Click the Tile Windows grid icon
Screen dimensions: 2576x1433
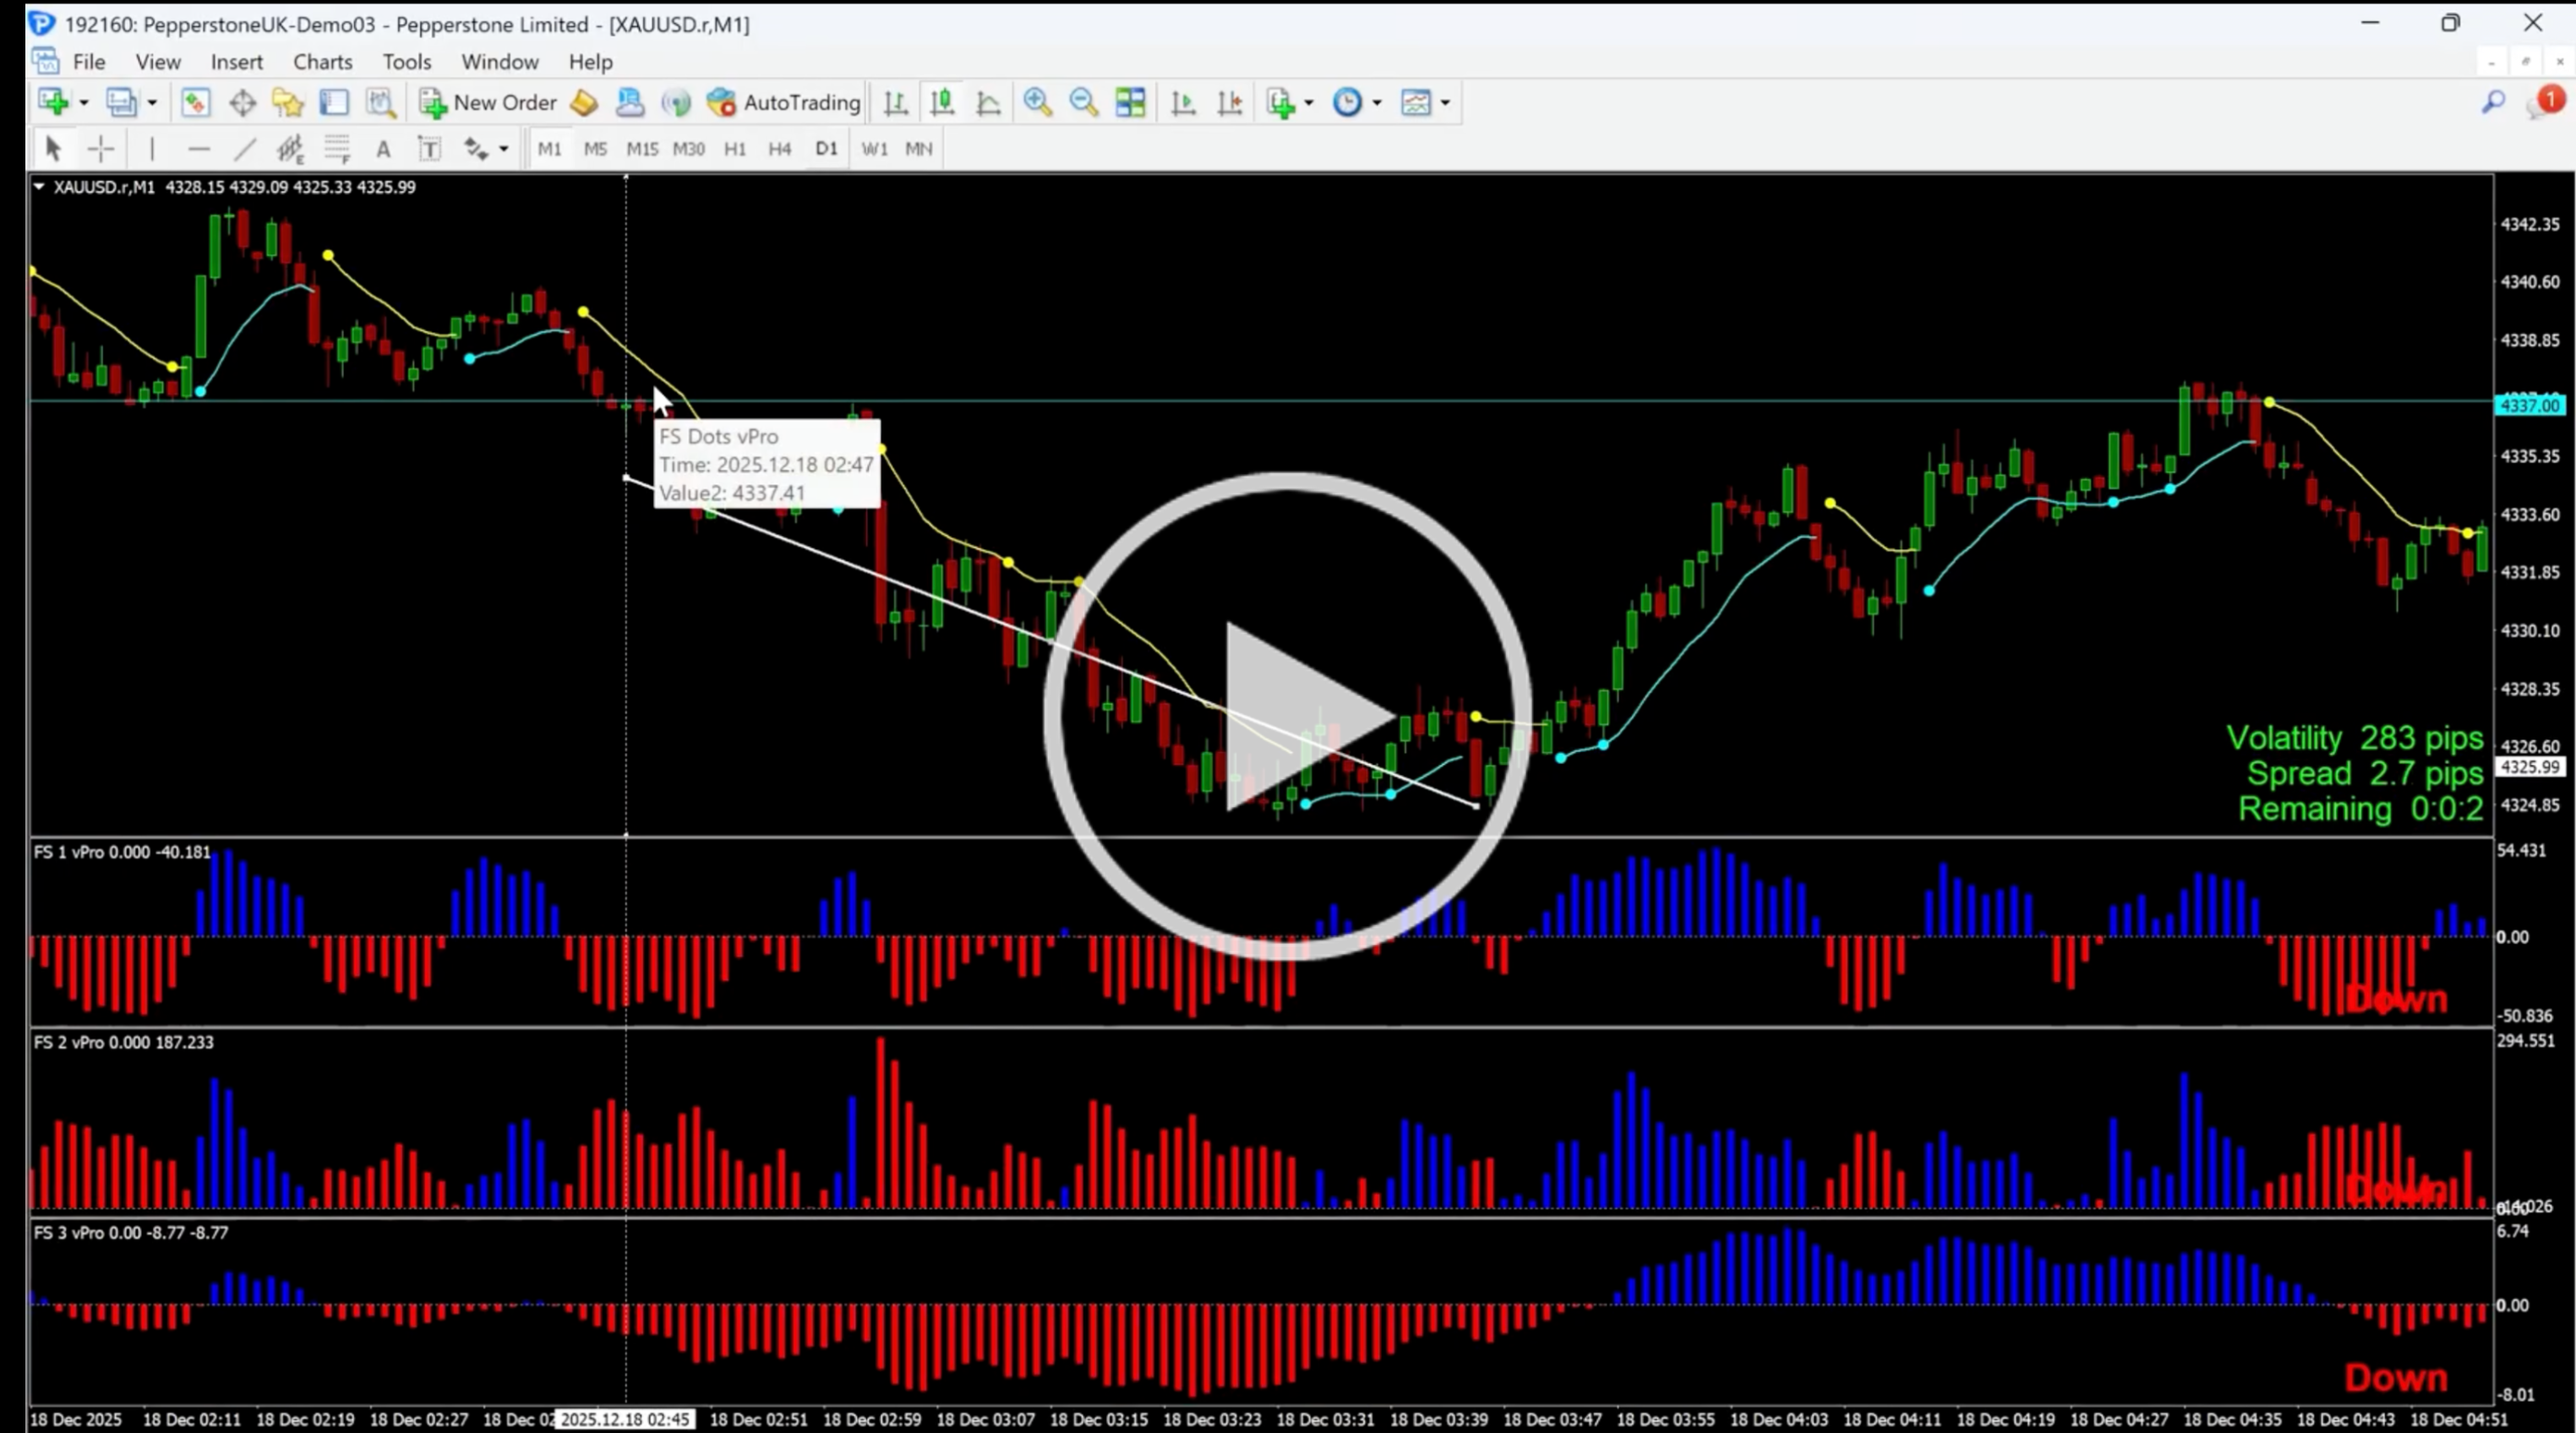pos(1130,102)
